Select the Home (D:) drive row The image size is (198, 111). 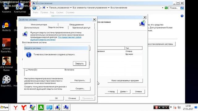[57, 70]
